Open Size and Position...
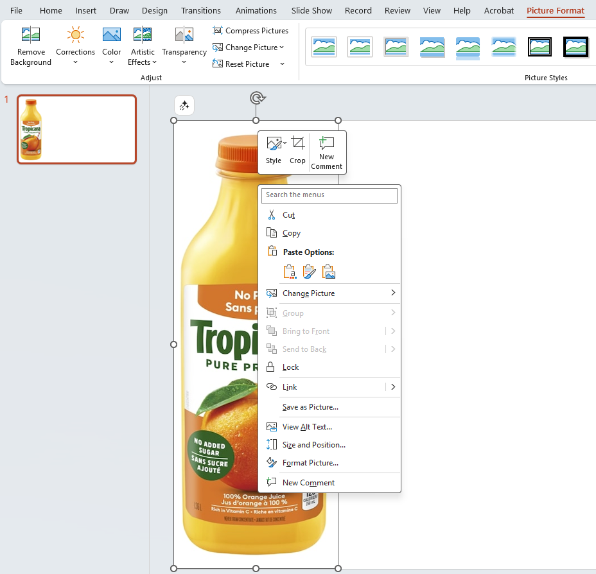The width and height of the screenshot is (596, 574). pos(329,445)
